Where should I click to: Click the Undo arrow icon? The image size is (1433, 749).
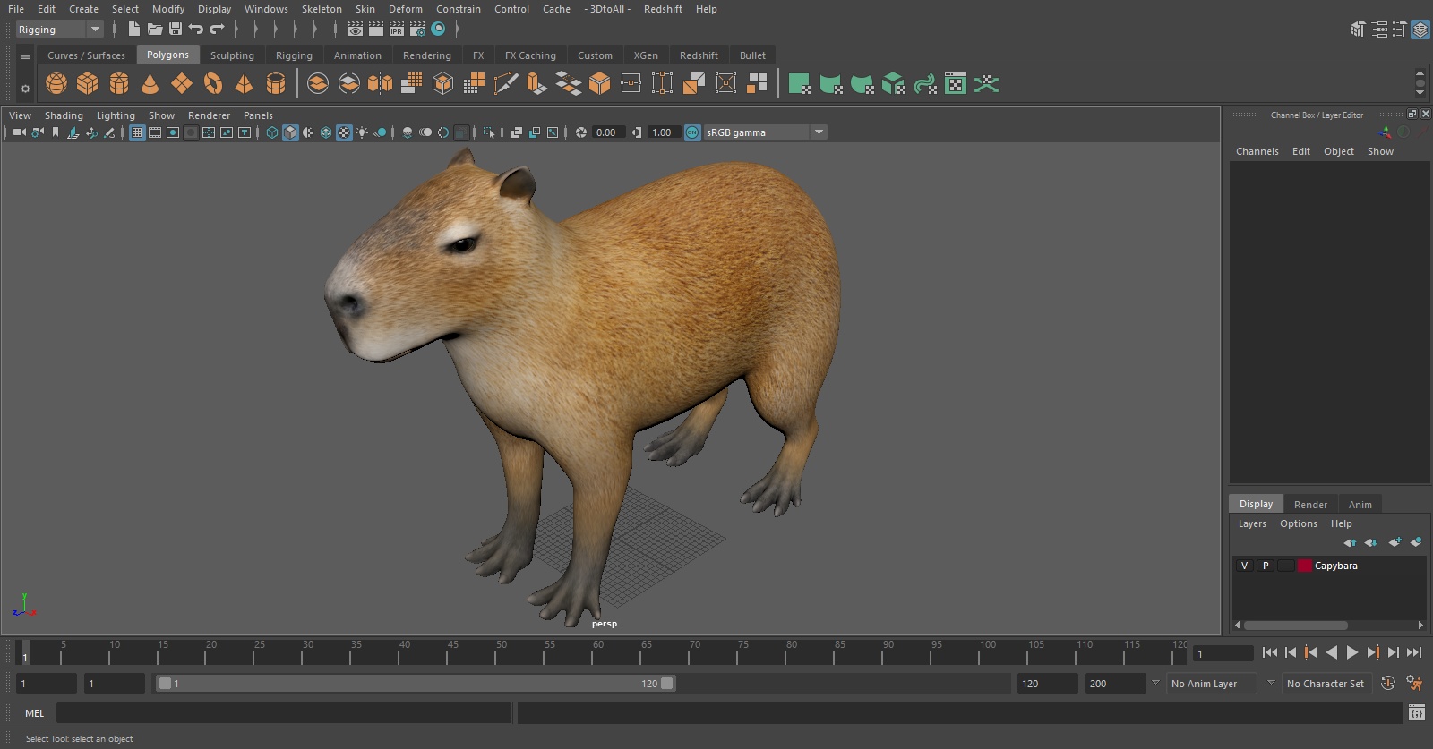[x=196, y=30]
